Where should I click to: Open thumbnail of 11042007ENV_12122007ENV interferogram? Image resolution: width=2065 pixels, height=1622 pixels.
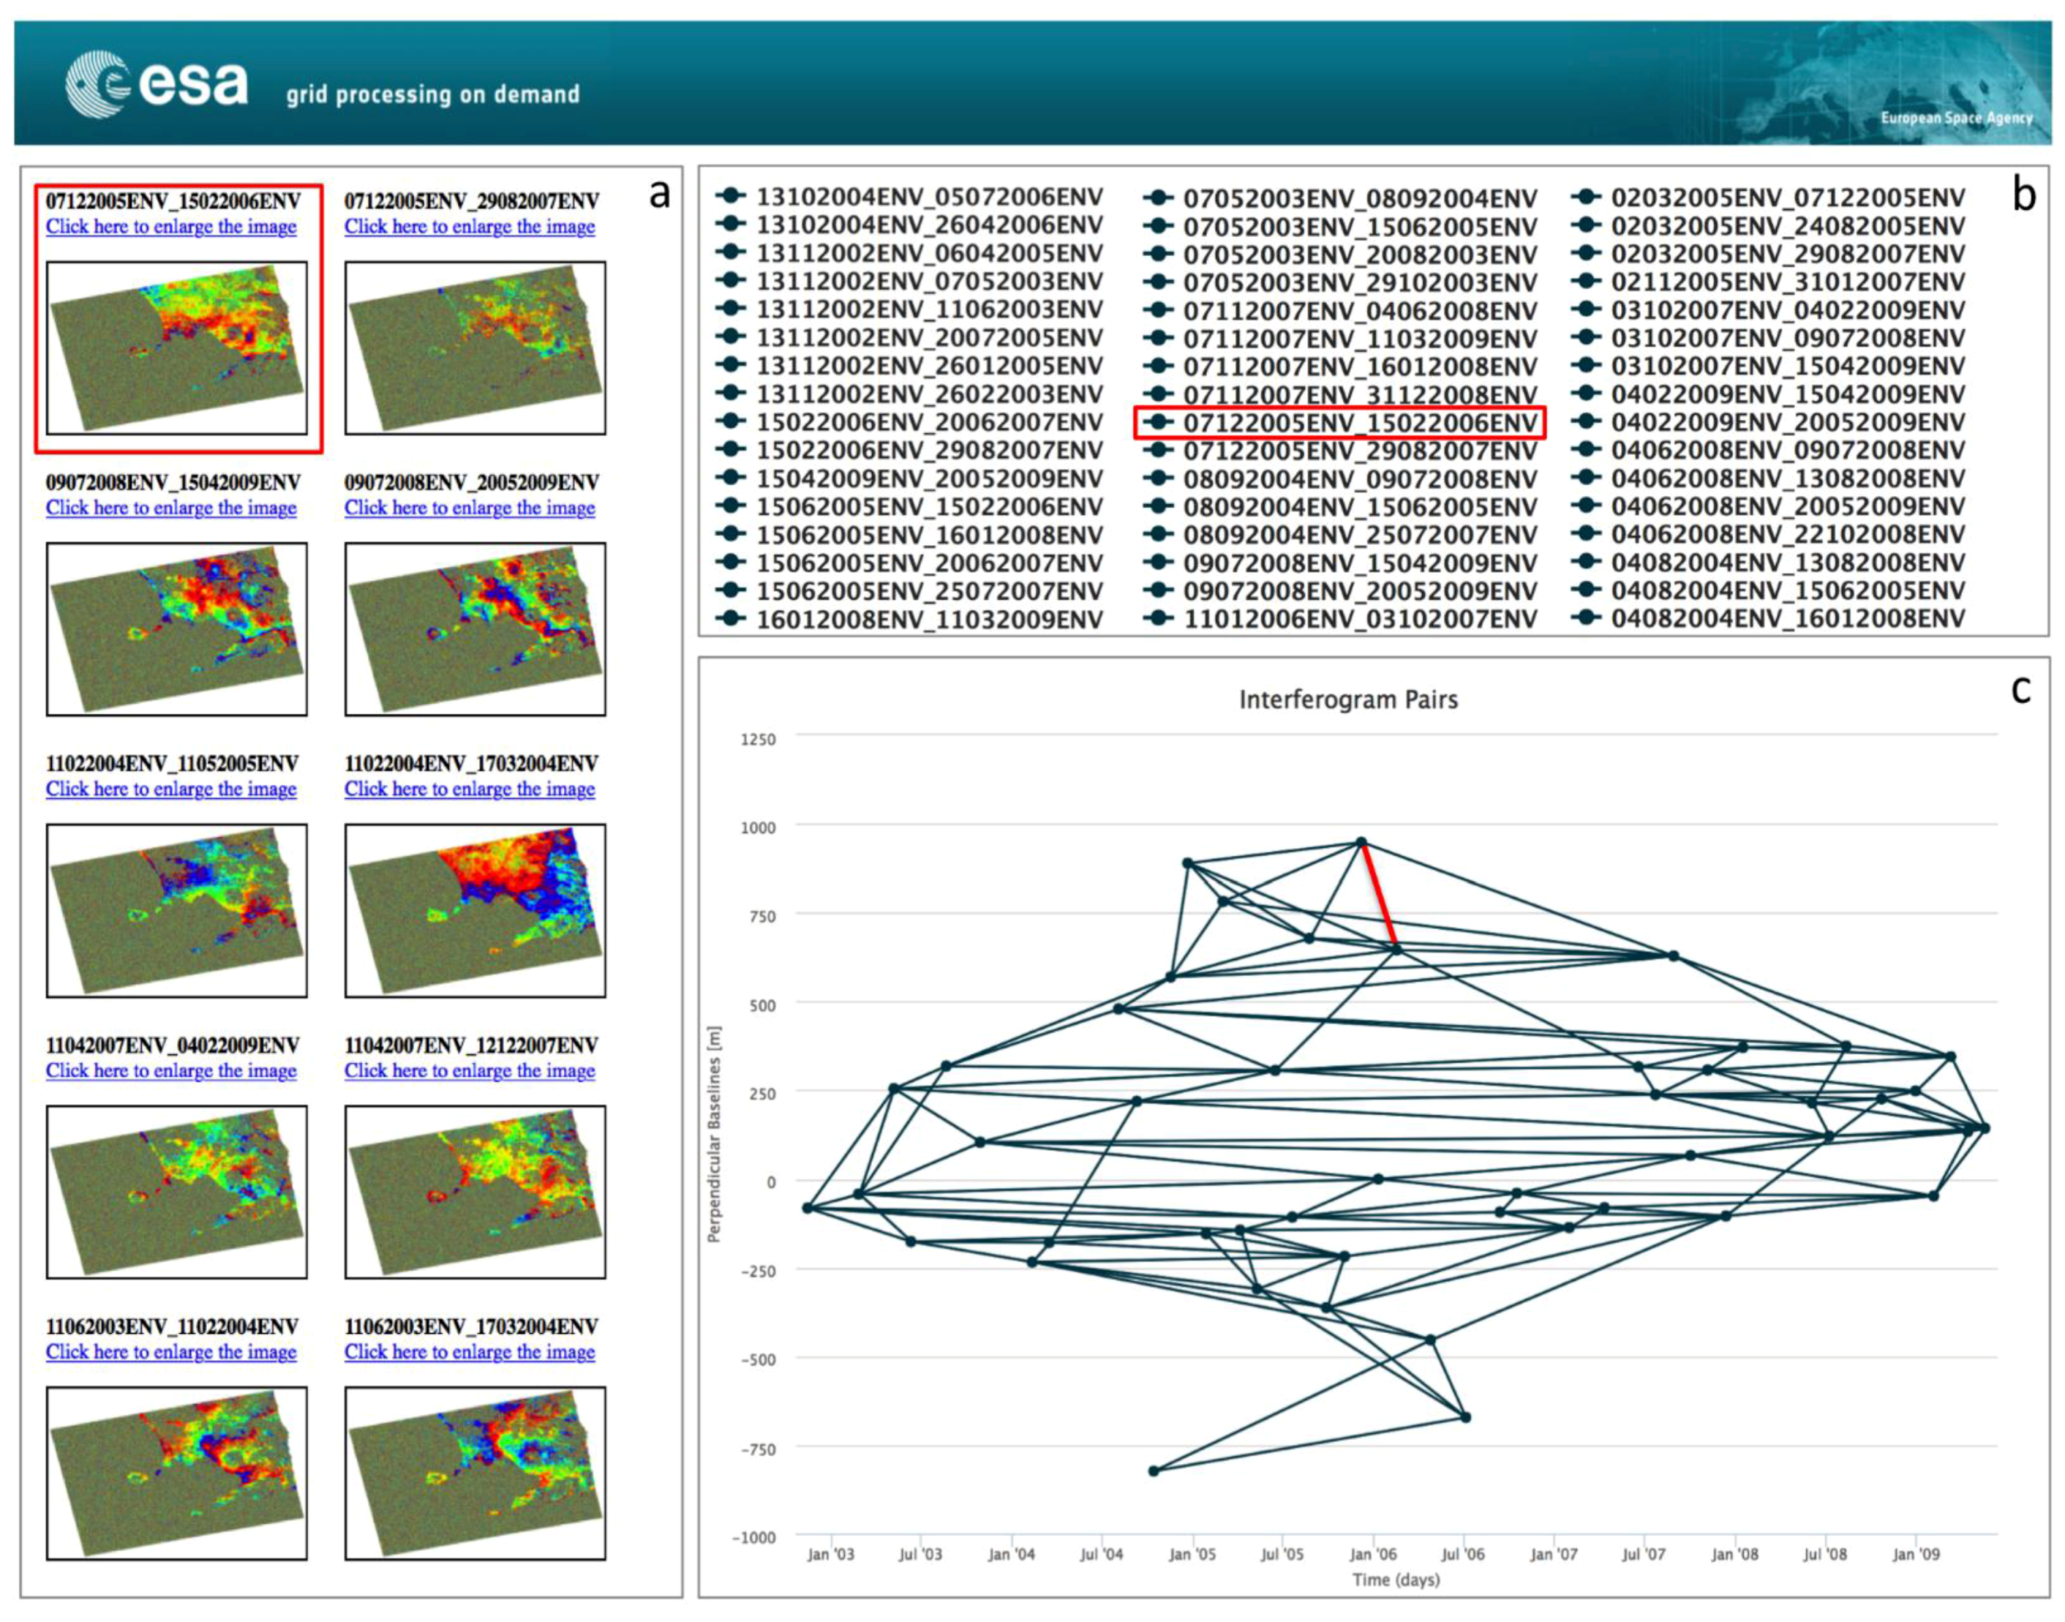point(475,1192)
